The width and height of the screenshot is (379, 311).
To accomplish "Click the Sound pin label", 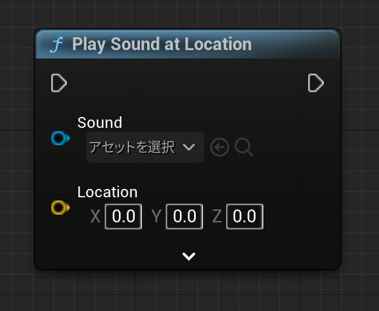I will pos(100,122).
